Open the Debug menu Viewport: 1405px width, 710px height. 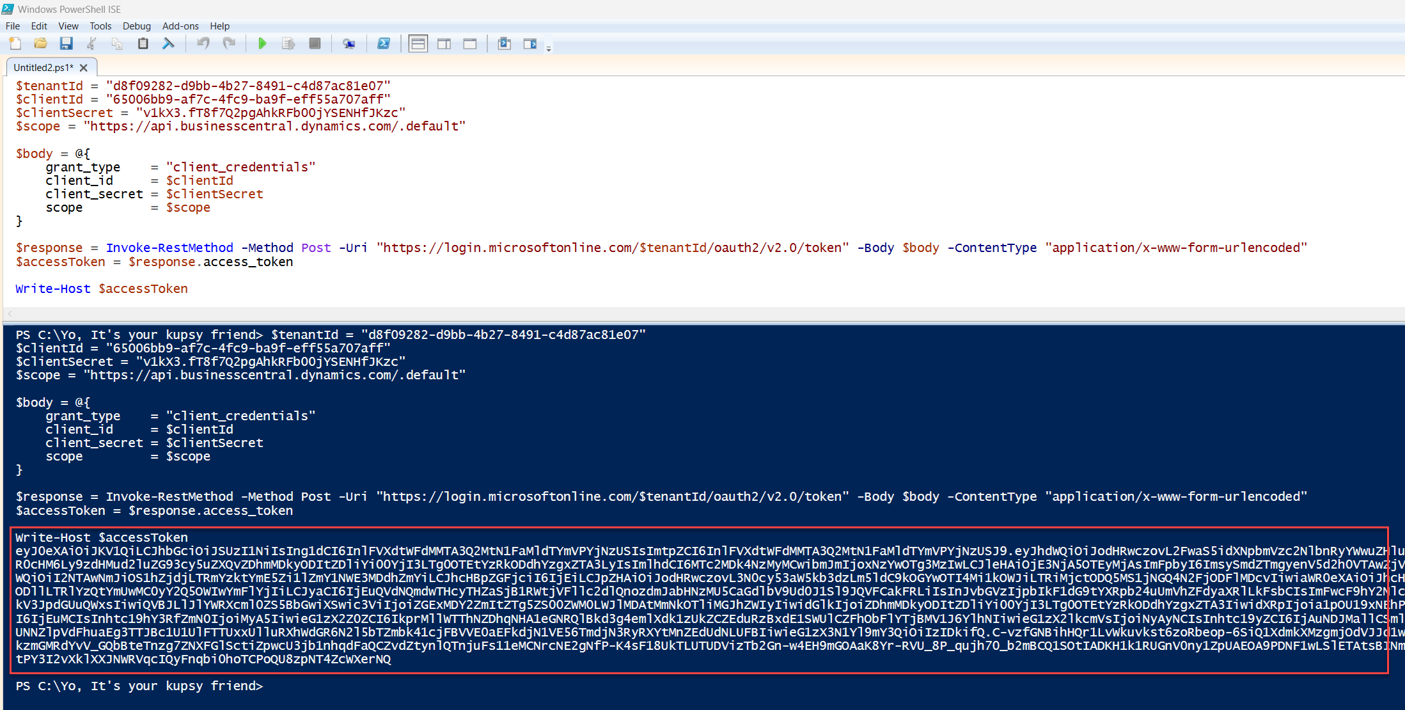[136, 26]
